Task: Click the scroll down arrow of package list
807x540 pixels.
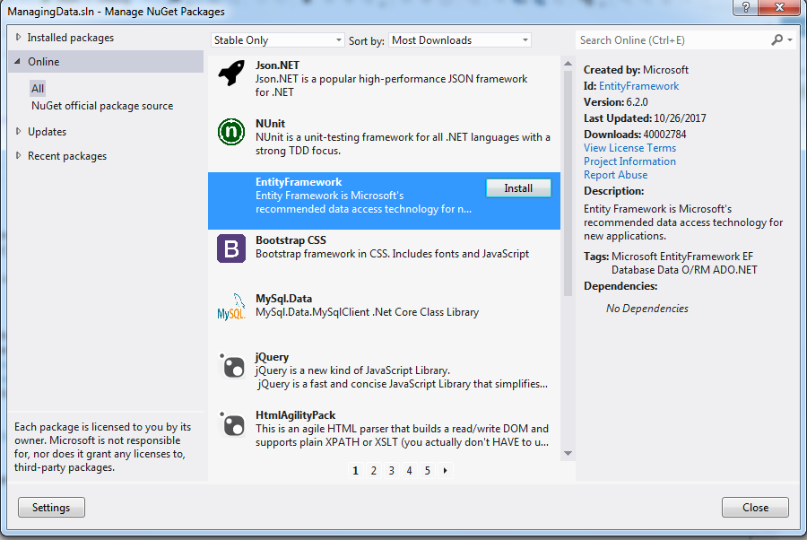Action: (568, 454)
